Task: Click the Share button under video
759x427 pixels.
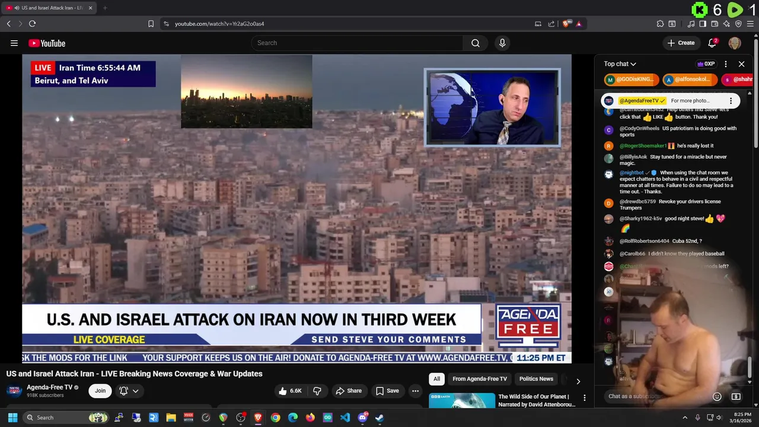Action: 349,391
